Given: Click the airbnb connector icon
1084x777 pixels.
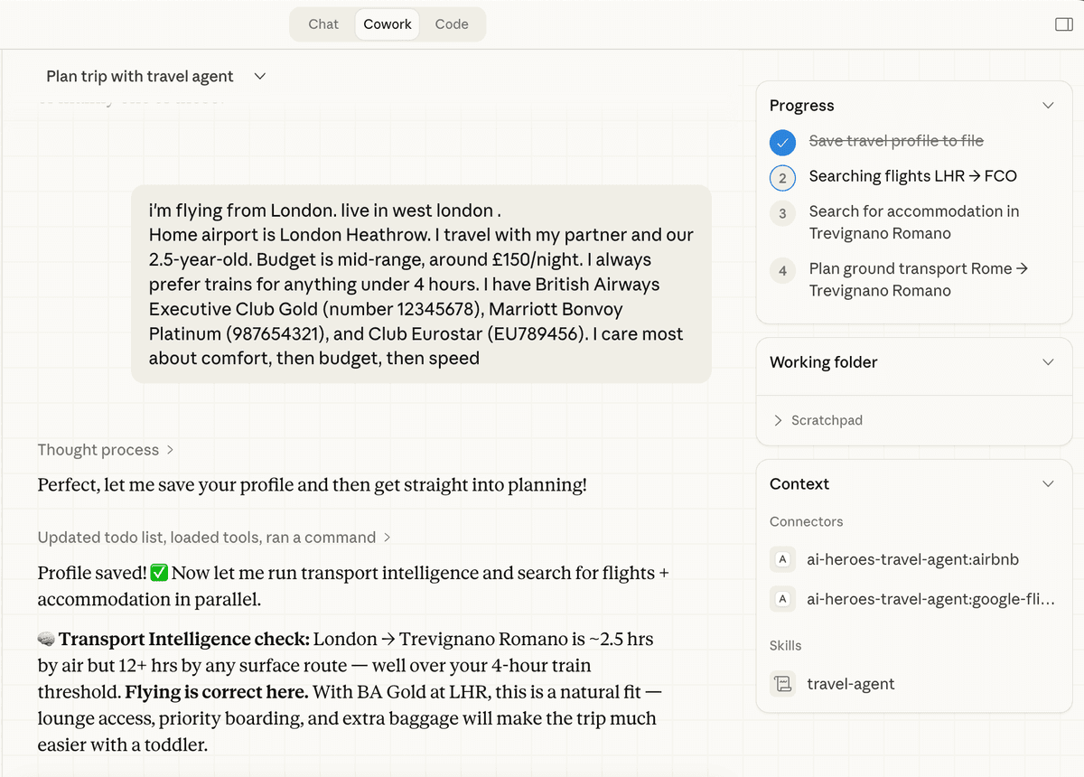Looking at the screenshot, I should click(x=782, y=559).
